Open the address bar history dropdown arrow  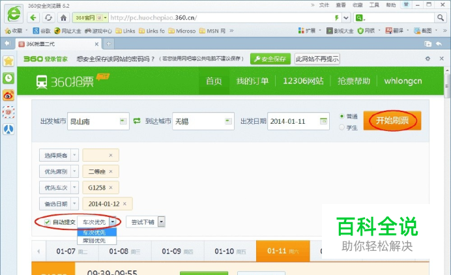(346, 18)
